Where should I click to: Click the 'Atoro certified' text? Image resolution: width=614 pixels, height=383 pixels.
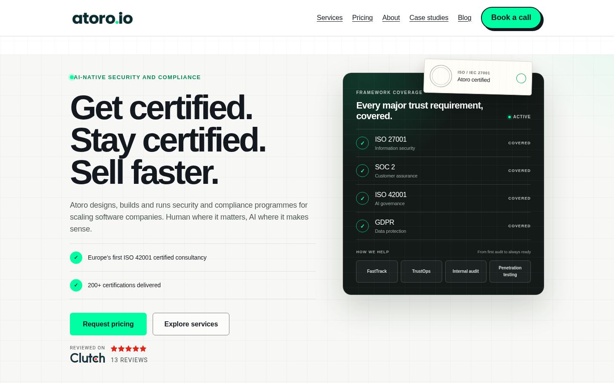(x=474, y=80)
